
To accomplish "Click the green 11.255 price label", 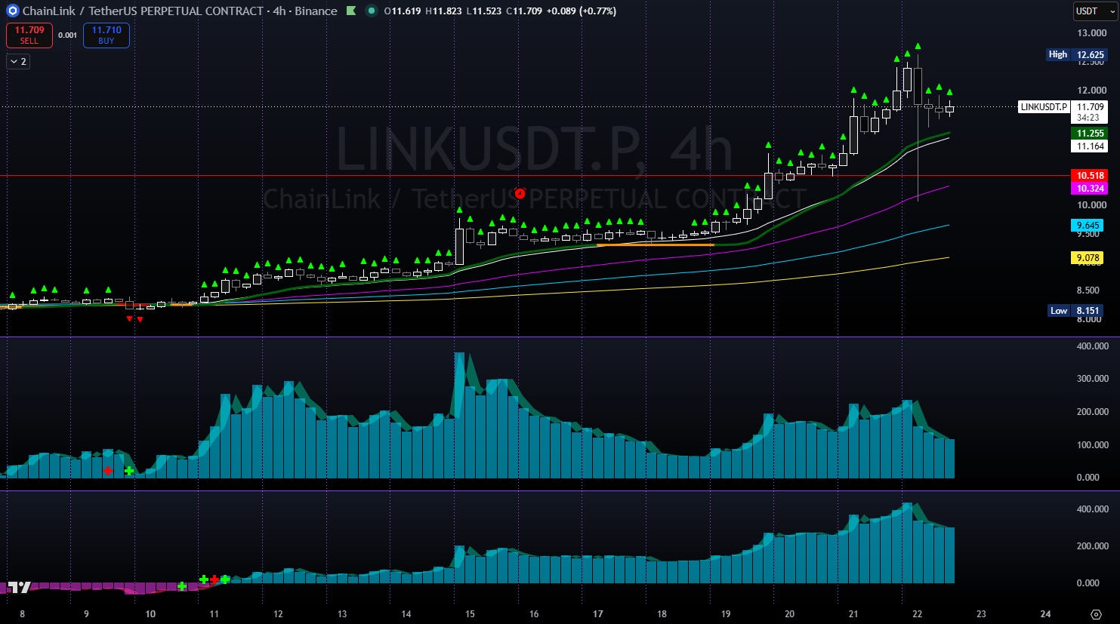I will coord(1090,134).
